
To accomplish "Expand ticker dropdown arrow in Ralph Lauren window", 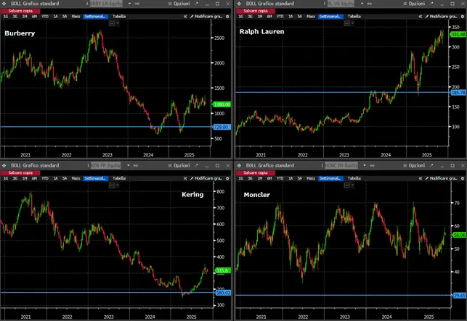I will [x=362, y=4].
